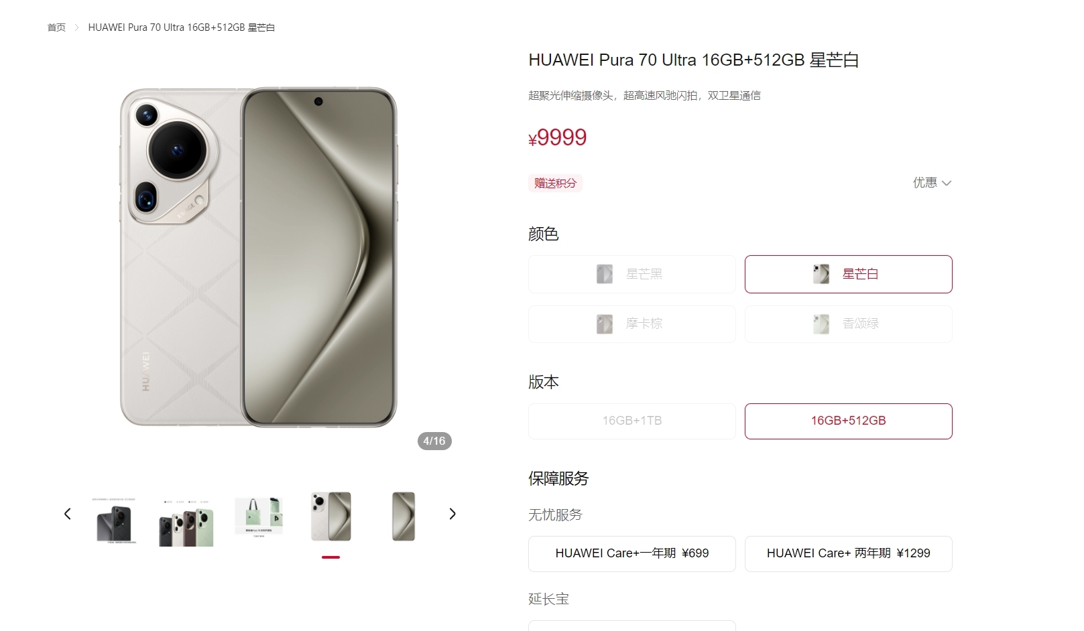This screenshot has height=631, width=1084.
Task: Click the 香颂绿 phone color icon
Action: coord(821,324)
